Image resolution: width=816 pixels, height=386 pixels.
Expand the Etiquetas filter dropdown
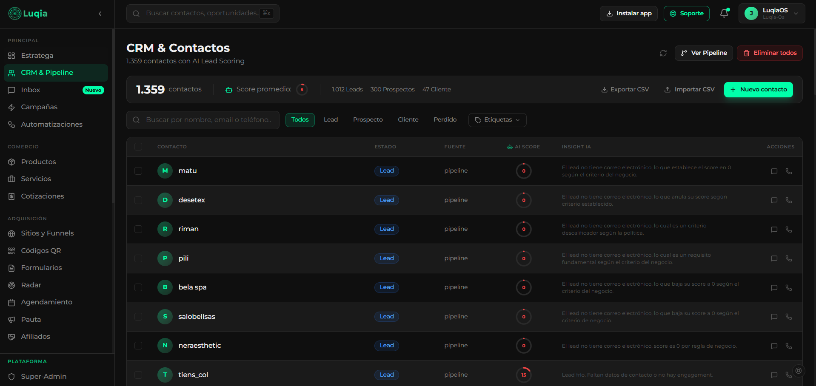pyautogui.click(x=497, y=120)
